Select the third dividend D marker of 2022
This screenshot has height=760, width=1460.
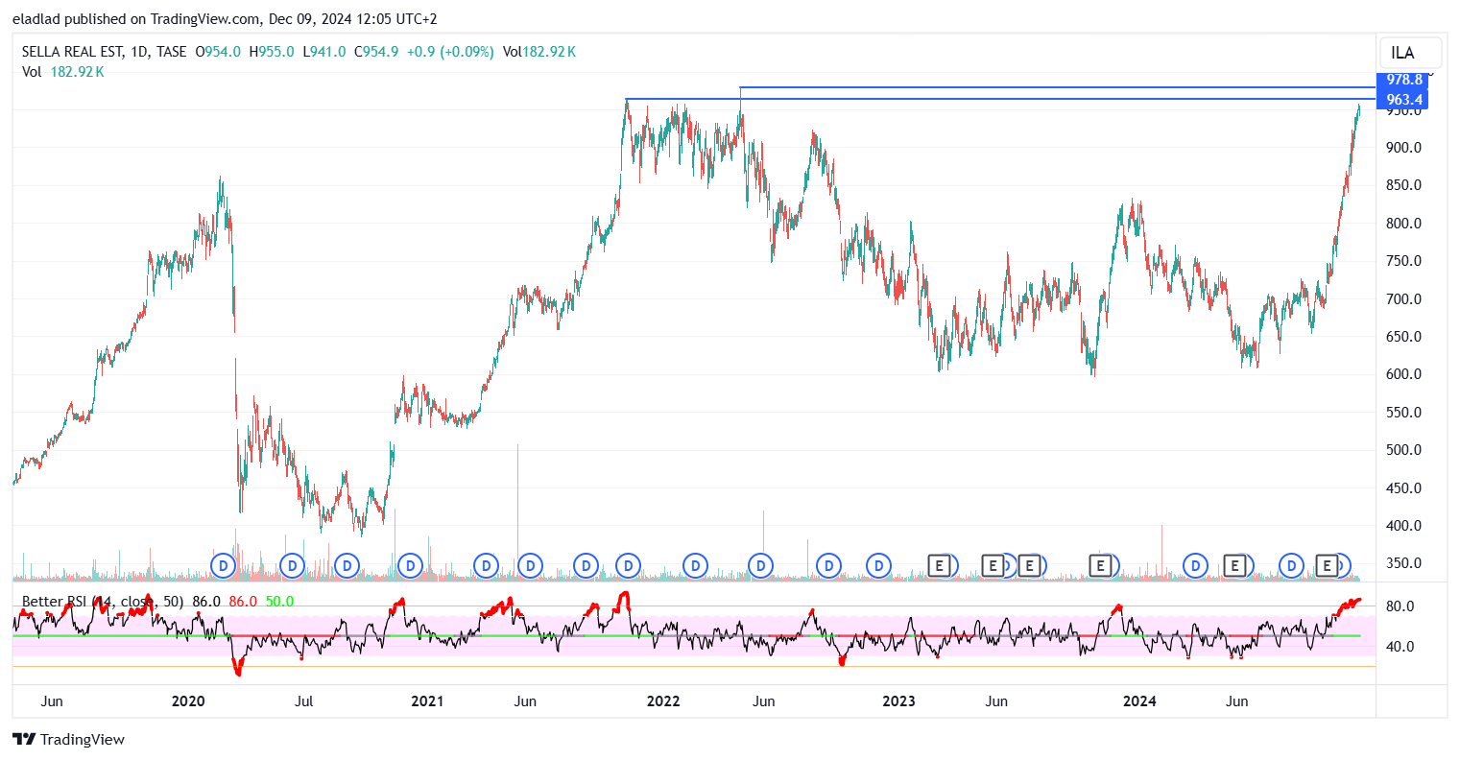click(x=828, y=565)
